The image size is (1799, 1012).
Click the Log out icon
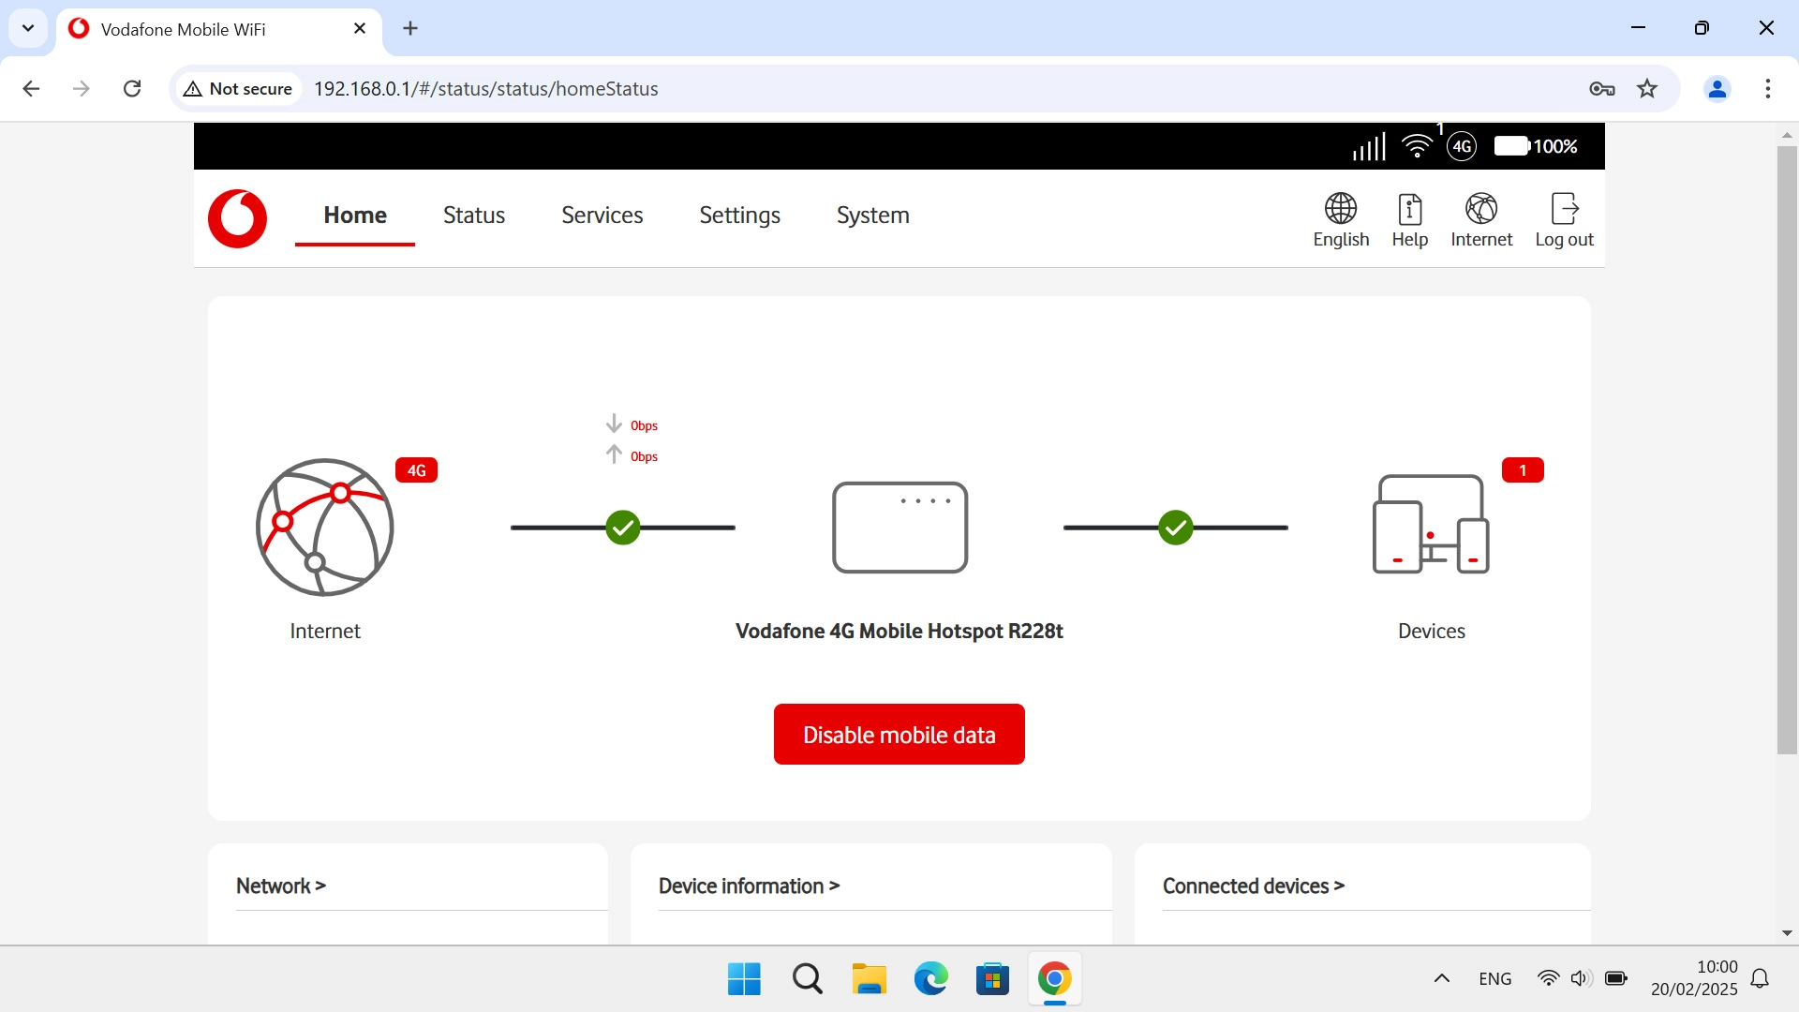(x=1564, y=220)
